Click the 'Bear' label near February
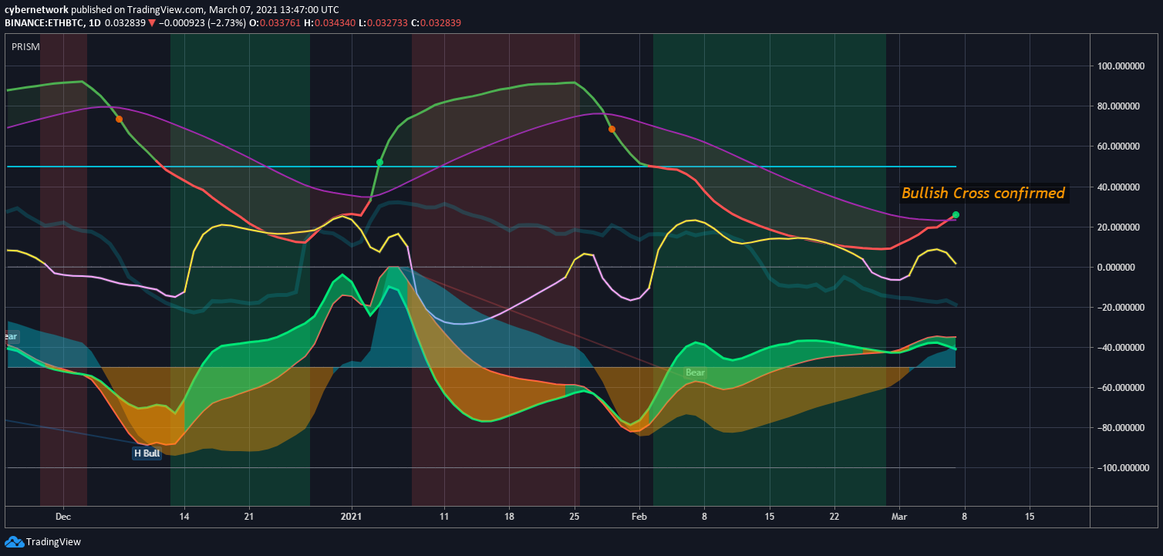The width and height of the screenshot is (1163, 556). point(695,372)
